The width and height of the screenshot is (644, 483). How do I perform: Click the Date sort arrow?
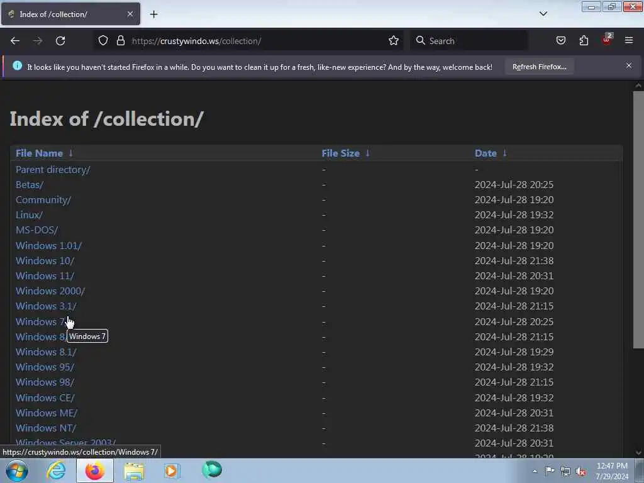click(505, 153)
